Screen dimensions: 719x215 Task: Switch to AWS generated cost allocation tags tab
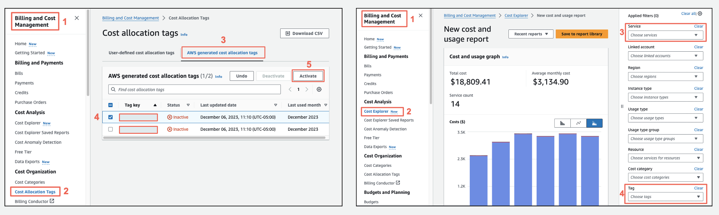pos(222,53)
